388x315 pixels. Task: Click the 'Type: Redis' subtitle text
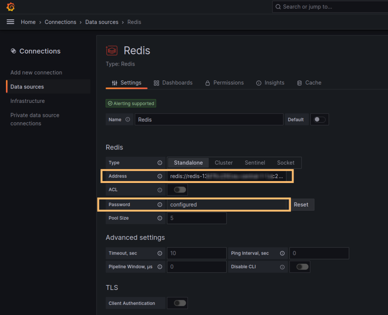[120, 64]
